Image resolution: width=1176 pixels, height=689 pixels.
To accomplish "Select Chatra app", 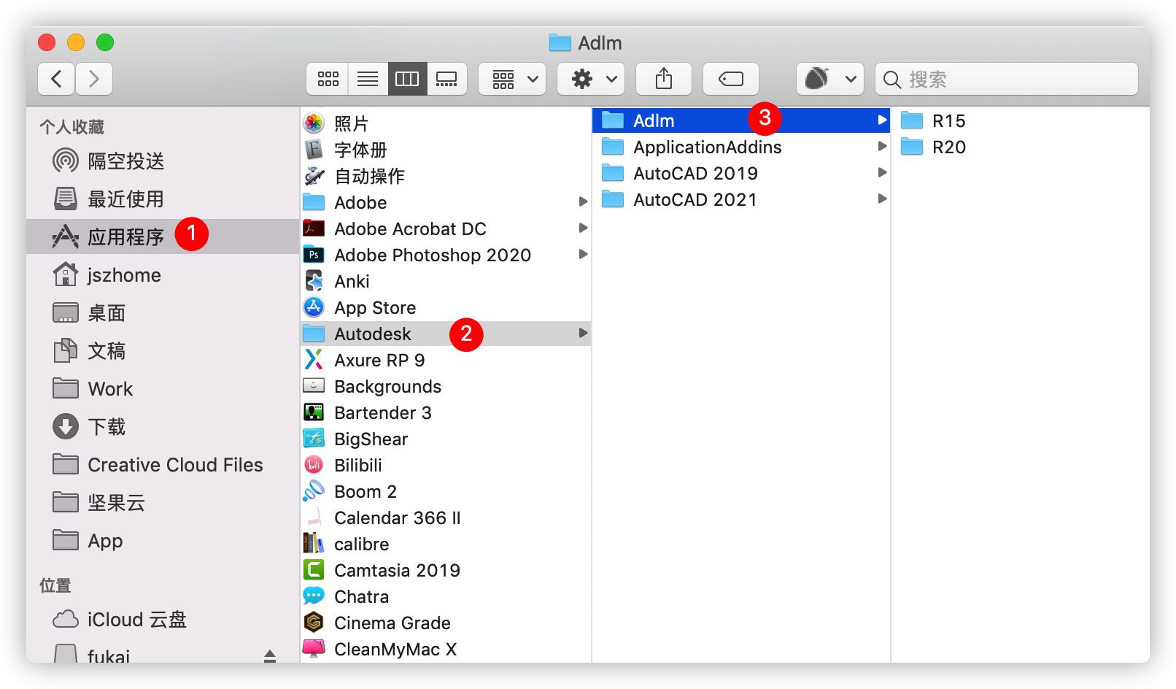I will pyautogui.click(x=446, y=596).
